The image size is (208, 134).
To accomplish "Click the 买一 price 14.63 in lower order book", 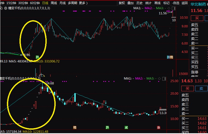I will coord(202,118).
